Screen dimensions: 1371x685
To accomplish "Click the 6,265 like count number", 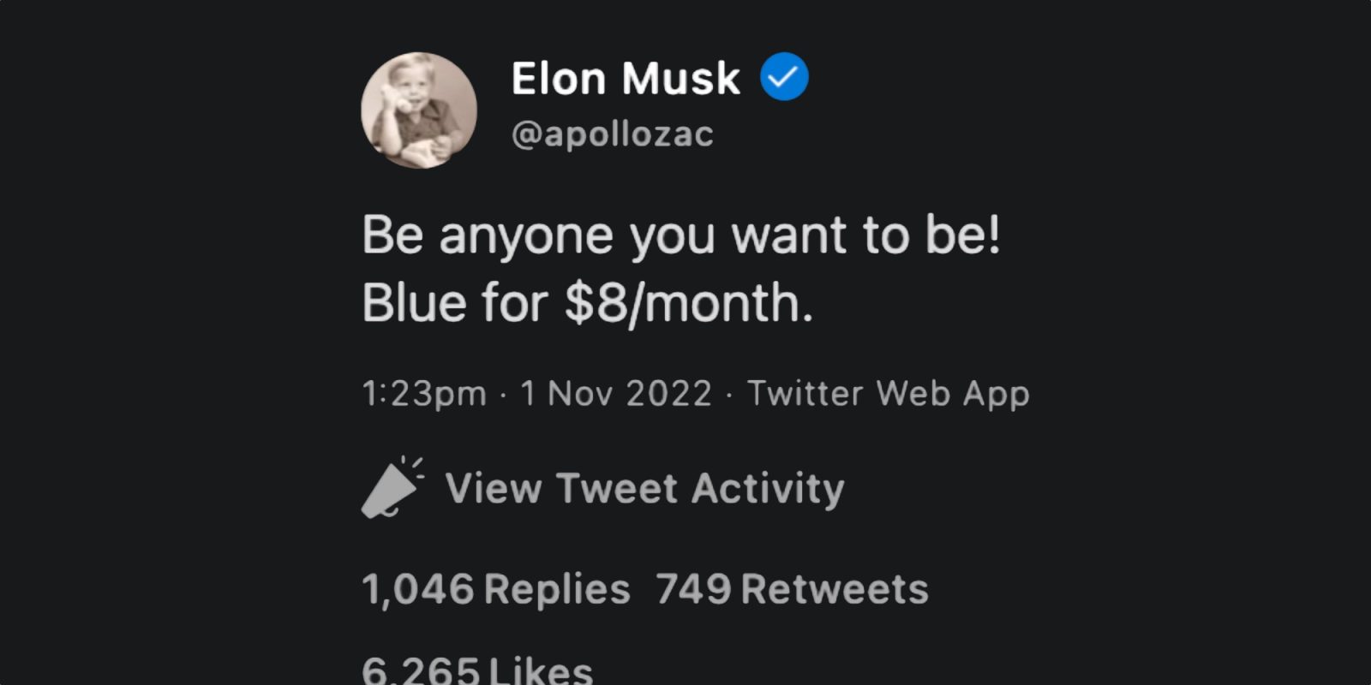I will [420, 670].
